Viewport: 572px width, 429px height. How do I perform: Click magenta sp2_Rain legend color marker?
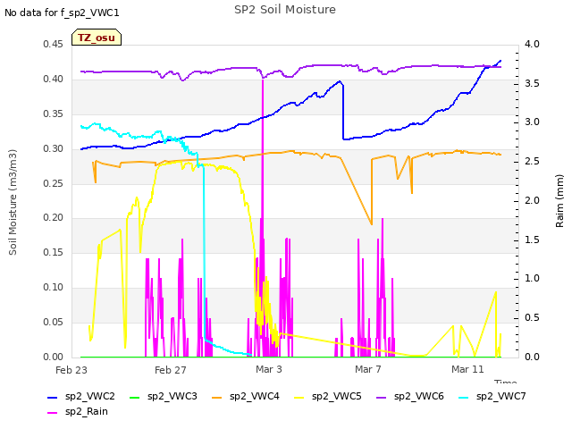pos(53,413)
